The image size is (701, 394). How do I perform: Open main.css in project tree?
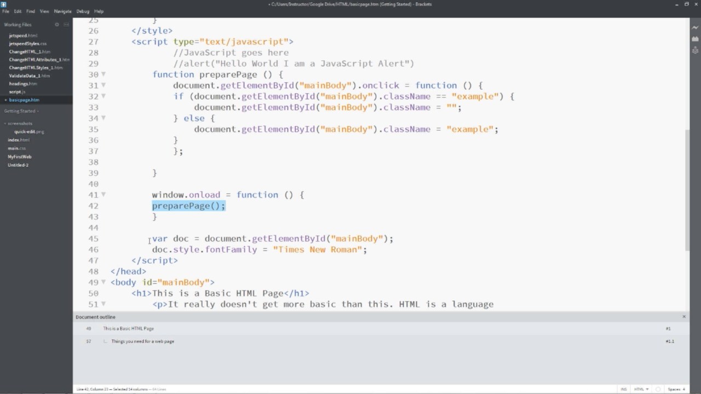[x=16, y=148]
